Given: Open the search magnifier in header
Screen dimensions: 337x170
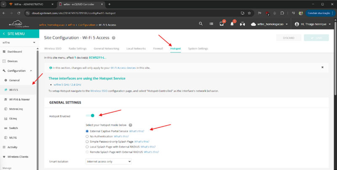Looking at the screenshot, I should click(x=201, y=24).
